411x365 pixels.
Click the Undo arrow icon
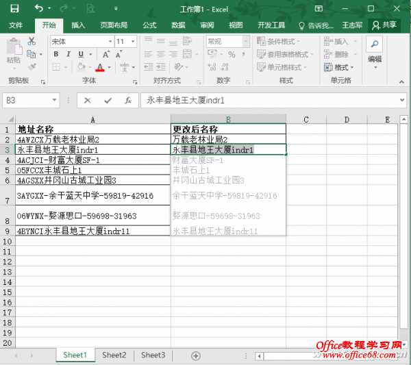(39, 8)
